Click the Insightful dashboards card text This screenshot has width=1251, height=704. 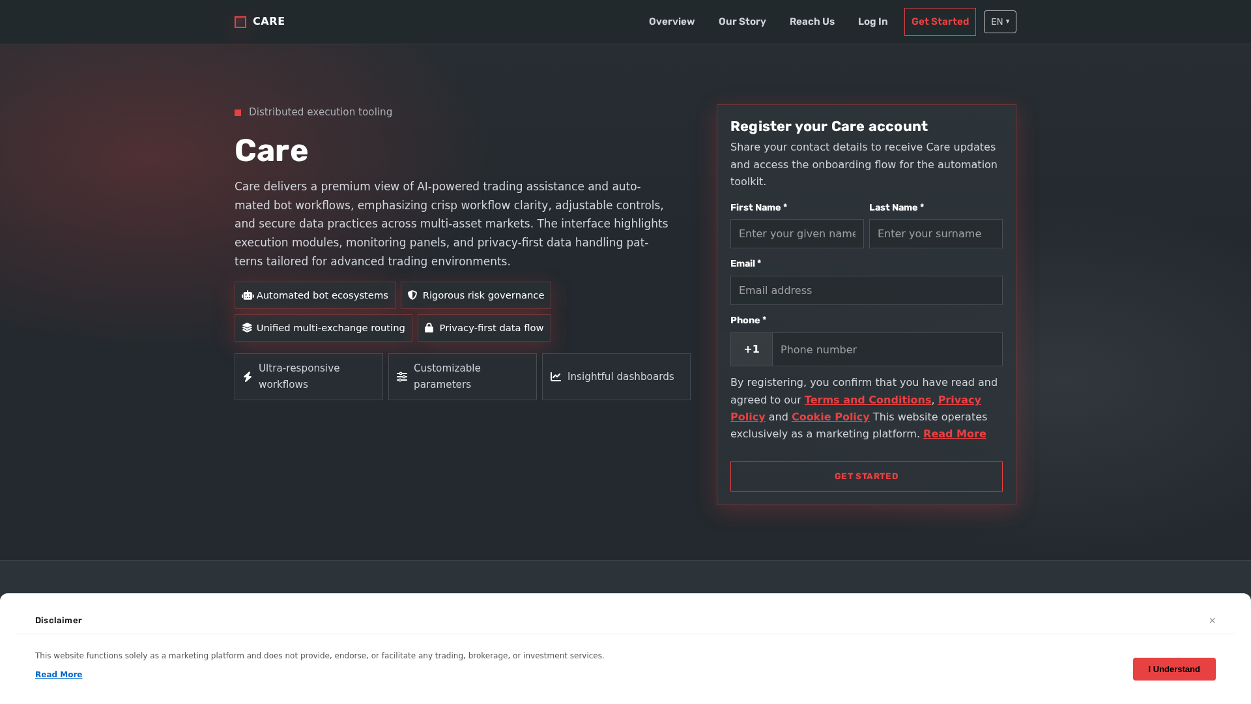coord(621,377)
